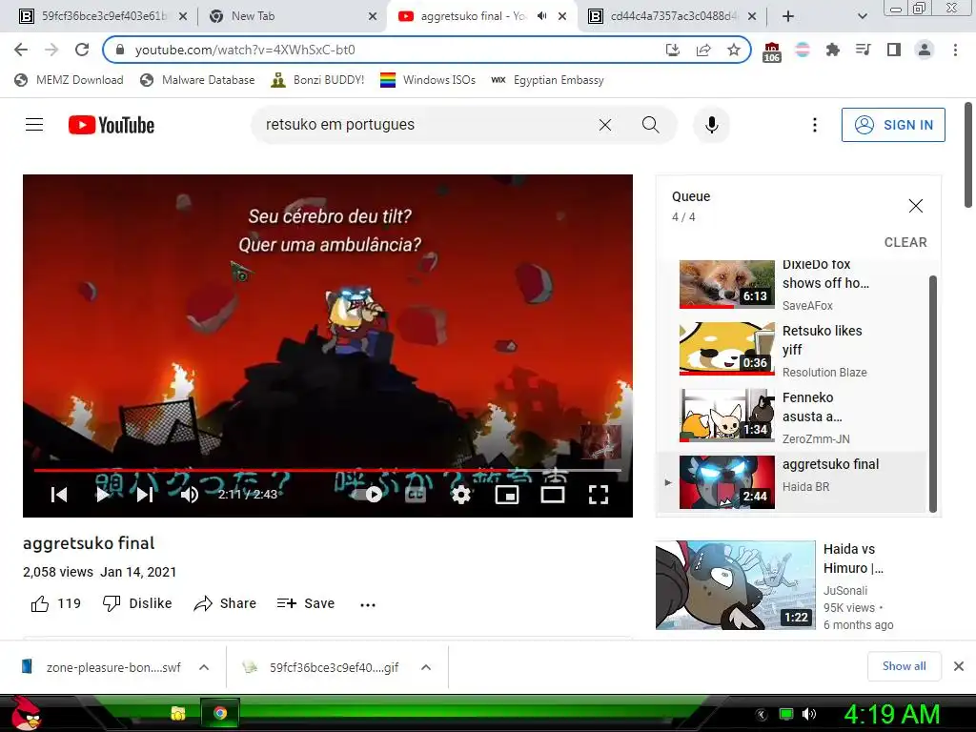Viewport: 976px width, 732px height.
Task: Clear the search box text with X
Action: [605, 125]
